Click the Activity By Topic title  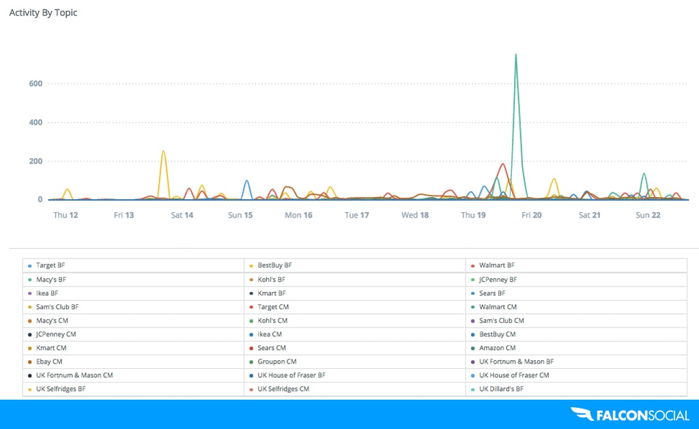pyautogui.click(x=43, y=13)
